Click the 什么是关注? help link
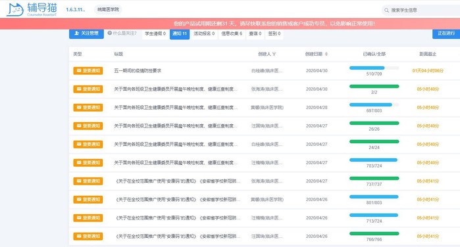Image resolution: width=460 pixels, height=247 pixels. (x=122, y=33)
